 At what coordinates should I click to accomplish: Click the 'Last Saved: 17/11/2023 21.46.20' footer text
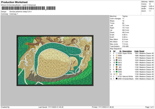(51, 107)
